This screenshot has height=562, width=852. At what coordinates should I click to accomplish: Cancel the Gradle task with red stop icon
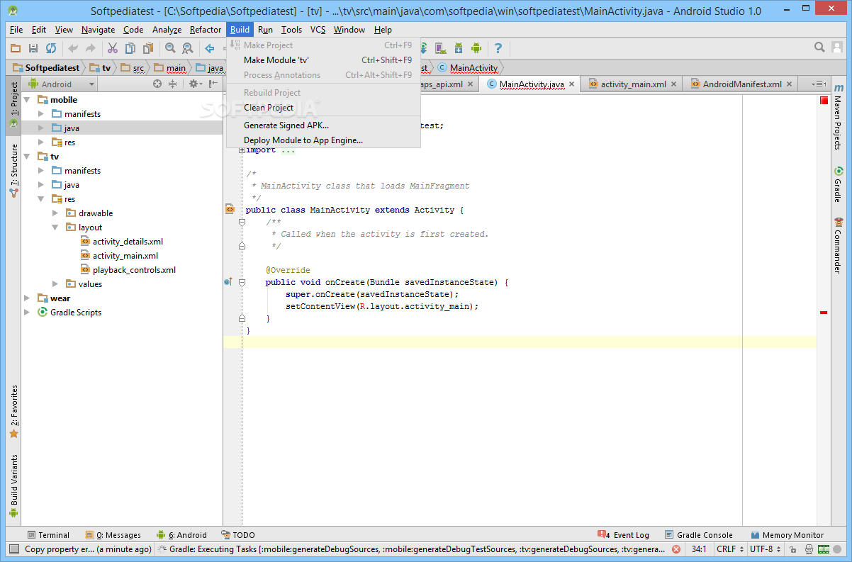point(676,549)
